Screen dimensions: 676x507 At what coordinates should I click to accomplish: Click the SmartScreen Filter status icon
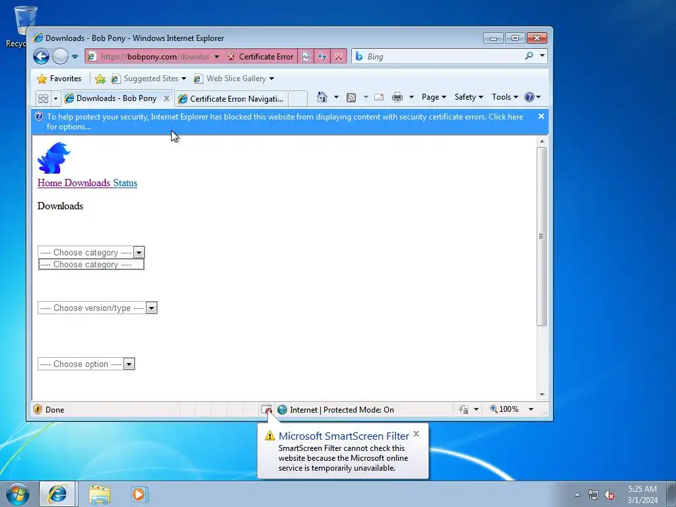[x=267, y=409]
